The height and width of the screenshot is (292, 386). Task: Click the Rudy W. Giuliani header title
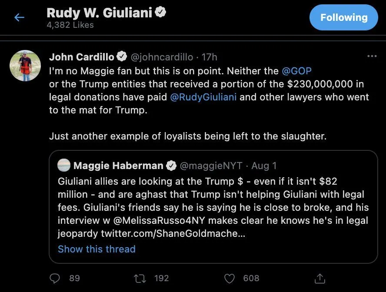tap(99, 13)
